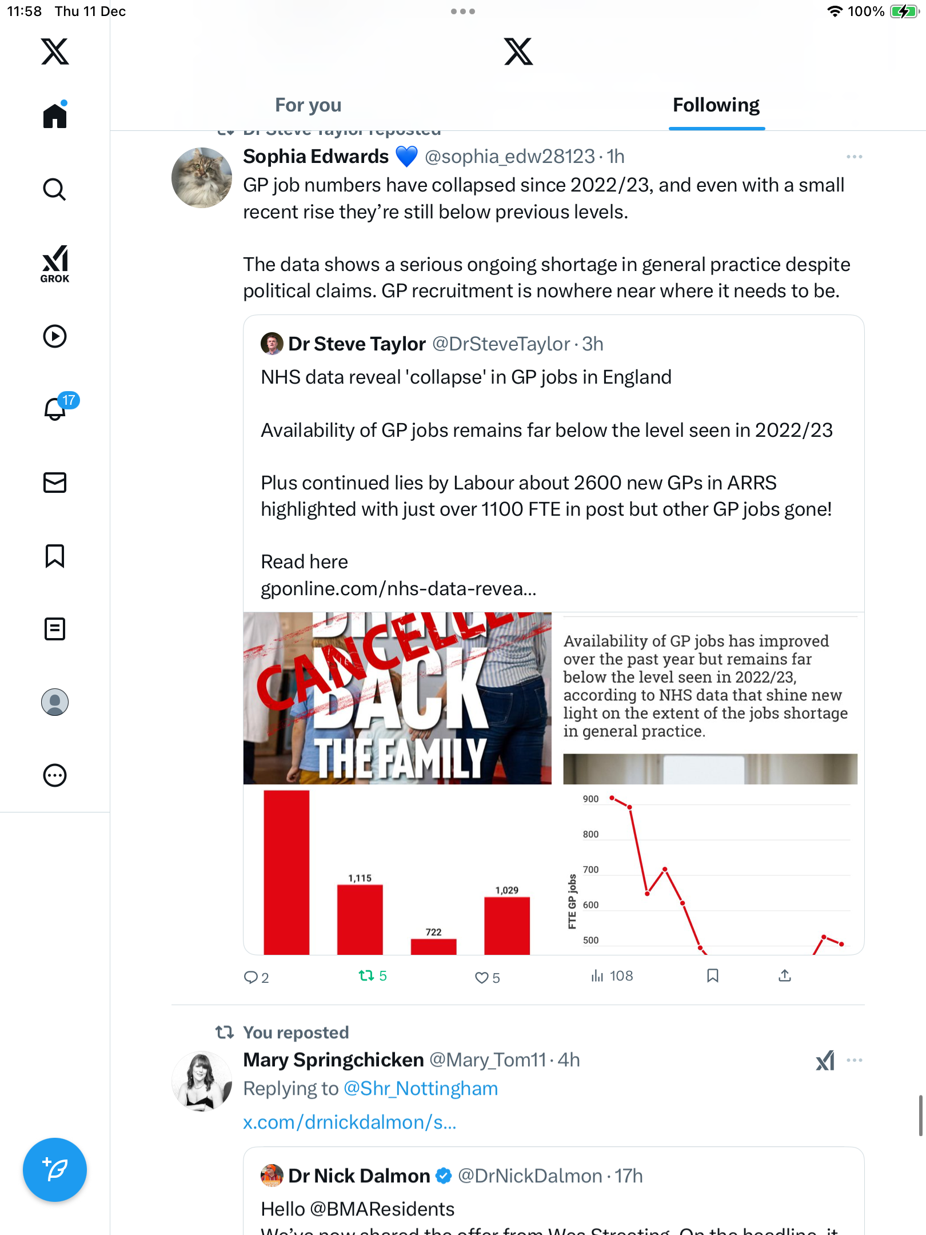Open the red bar chart image
Screen dimensions: 926x1235
[397, 870]
